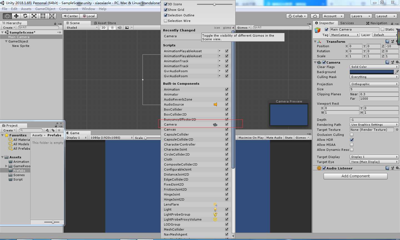Click Collab button
The height and width of the screenshot is (240, 400).
click(297, 16)
